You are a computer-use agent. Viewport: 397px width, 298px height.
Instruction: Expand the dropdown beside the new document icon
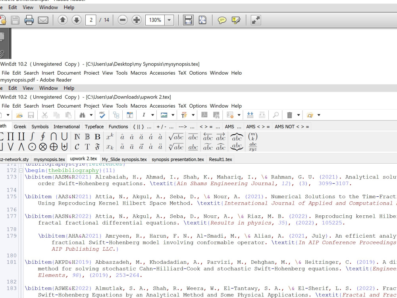click(8, 115)
